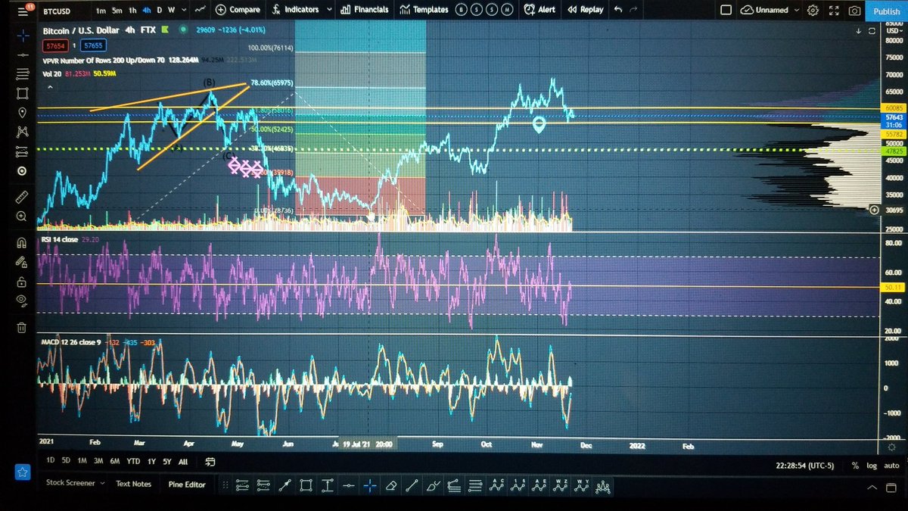Take a chart snapshot with camera icon
908x511 pixels.
[x=854, y=11]
